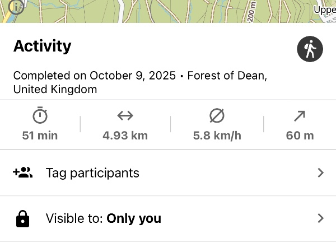The height and width of the screenshot is (252, 336).
Task: Expand Tag participants using its chevron
Action: (320, 172)
